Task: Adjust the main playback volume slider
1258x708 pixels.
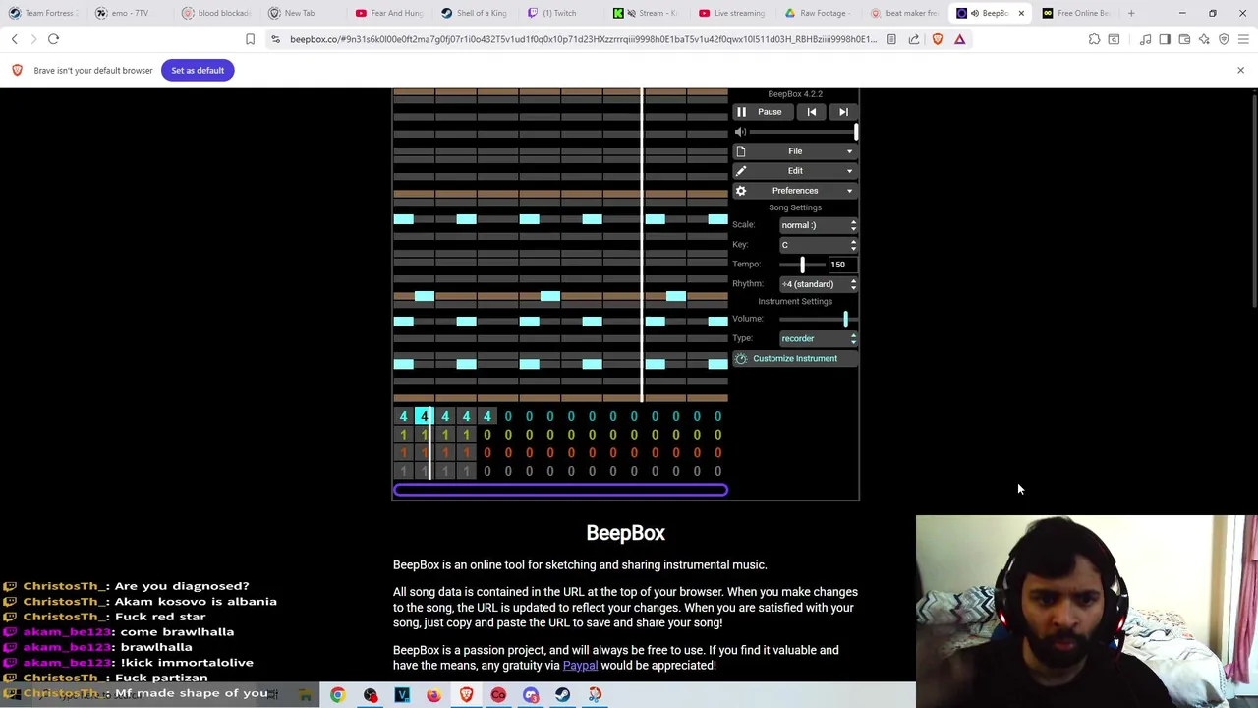Action: [x=804, y=132]
